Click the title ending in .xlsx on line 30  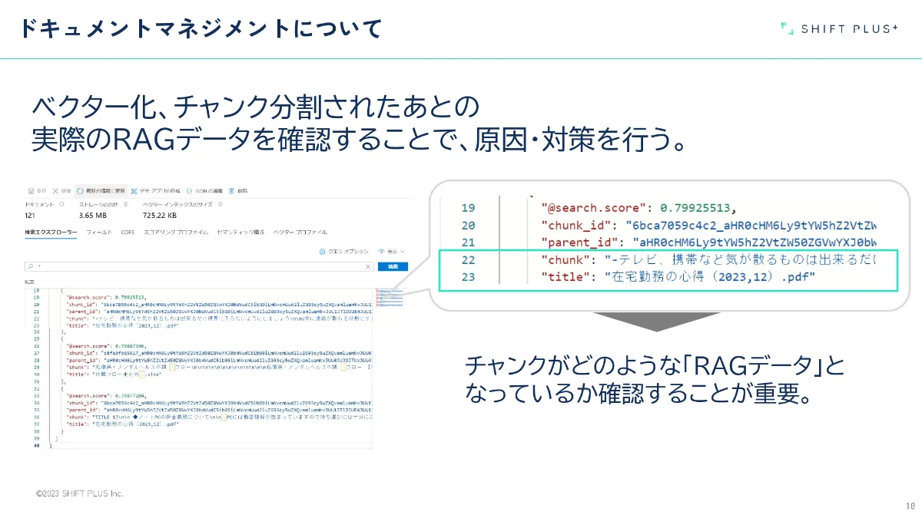pos(126,374)
